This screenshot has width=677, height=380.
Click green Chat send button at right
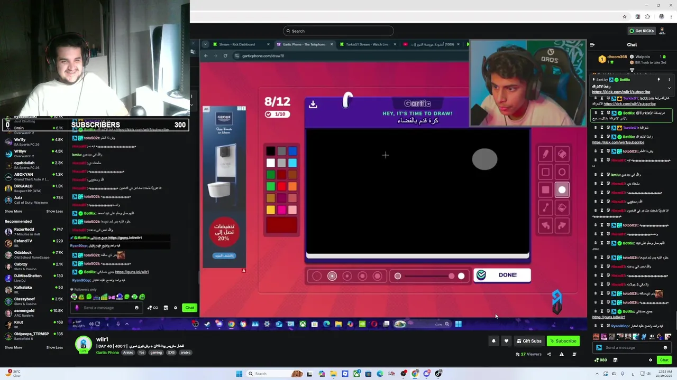pos(664,360)
